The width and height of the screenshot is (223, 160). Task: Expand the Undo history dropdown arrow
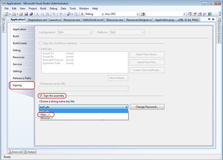pyautogui.click(x=57, y=14)
